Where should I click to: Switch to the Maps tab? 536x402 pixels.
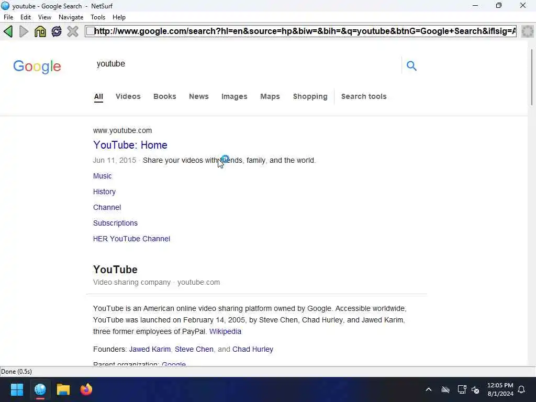[270, 96]
